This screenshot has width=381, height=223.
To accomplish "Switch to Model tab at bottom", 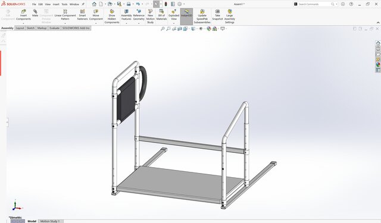I will [x=32, y=221].
